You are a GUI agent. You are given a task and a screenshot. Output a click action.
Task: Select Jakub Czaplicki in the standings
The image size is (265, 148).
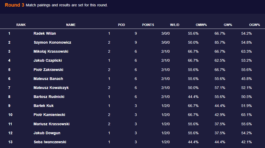point(48,61)
